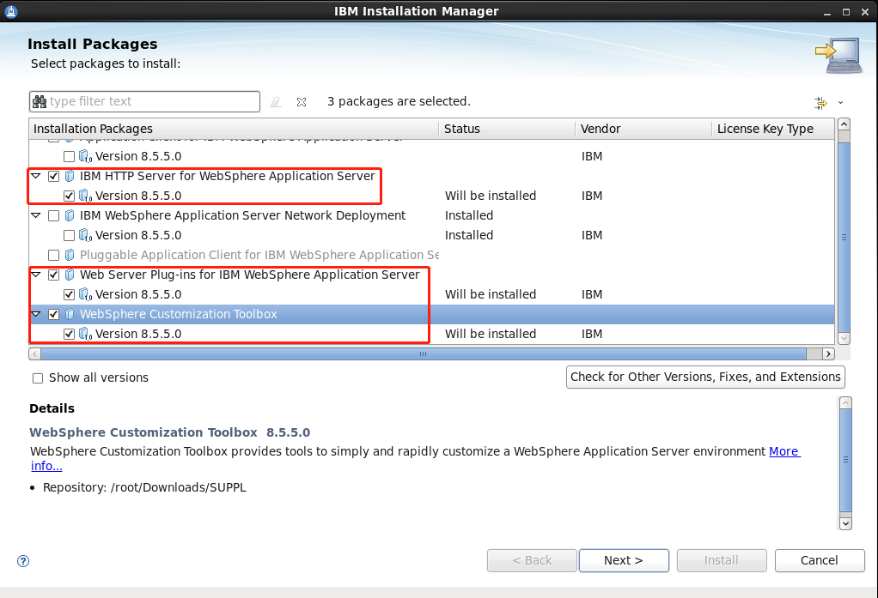The height and width of the screenshot is (598, 878).
Task: Open the More info... link
Action: (784, 451)
